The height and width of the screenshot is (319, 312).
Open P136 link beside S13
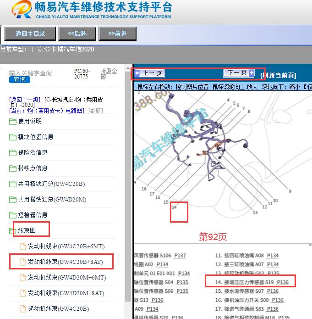pyautogui.click(x=157, y=300)
